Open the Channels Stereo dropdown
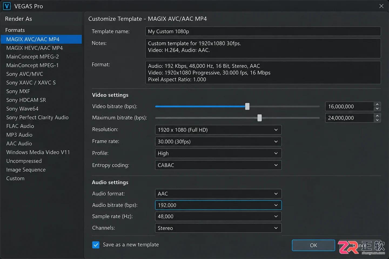Image resolution: width=389 pixels, height=259 pixels. [218, 228]
